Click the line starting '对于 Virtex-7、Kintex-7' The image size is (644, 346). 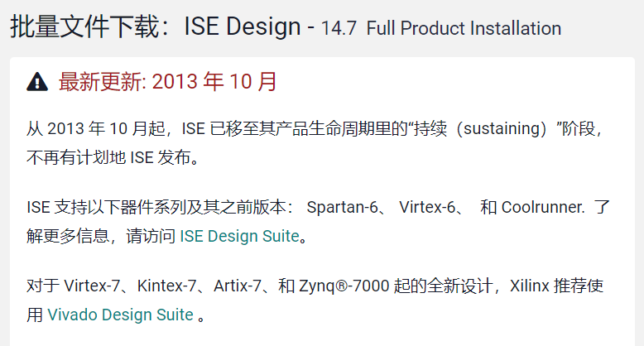tap(315, 286)
